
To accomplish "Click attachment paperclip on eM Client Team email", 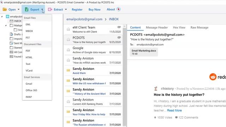I will click(x=119, y=27).
